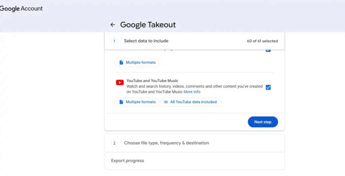
Task: Click the Select data to include header
Action: [x=146, y=41]
